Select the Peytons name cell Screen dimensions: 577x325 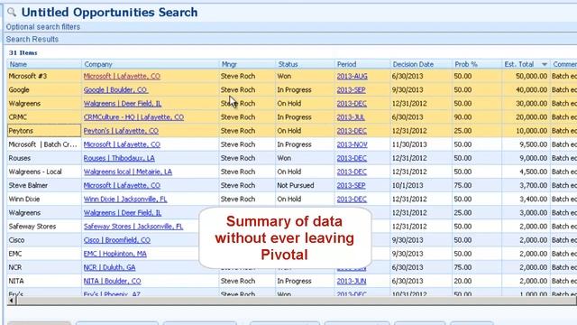[x=44, y=131]
